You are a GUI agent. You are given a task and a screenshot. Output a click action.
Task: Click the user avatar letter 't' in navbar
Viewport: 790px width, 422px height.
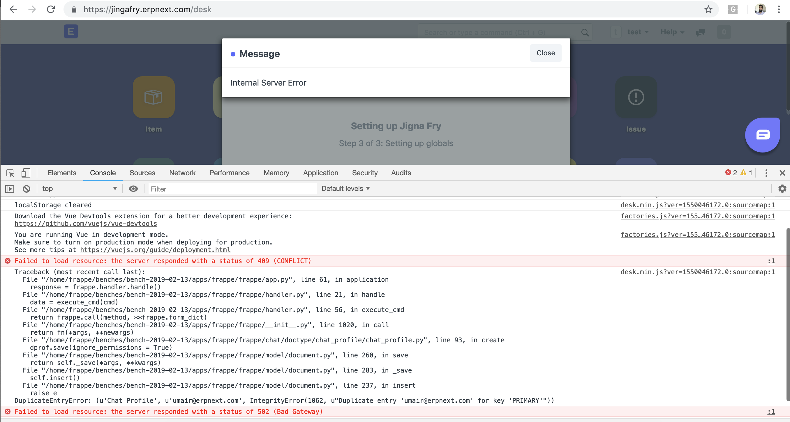[x=616, y=32]
